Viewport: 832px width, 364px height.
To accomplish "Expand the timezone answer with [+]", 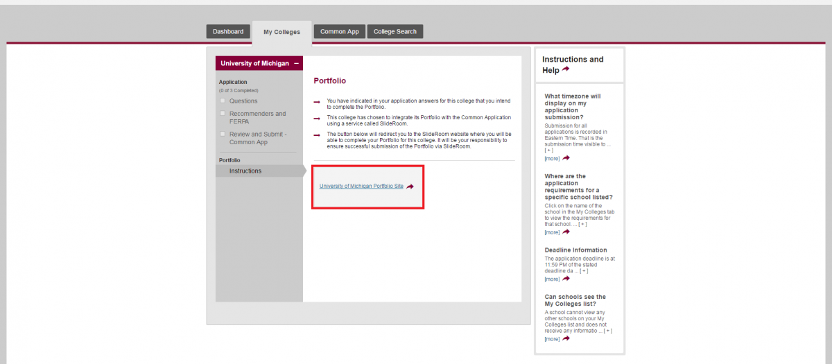I will point(549,150).
